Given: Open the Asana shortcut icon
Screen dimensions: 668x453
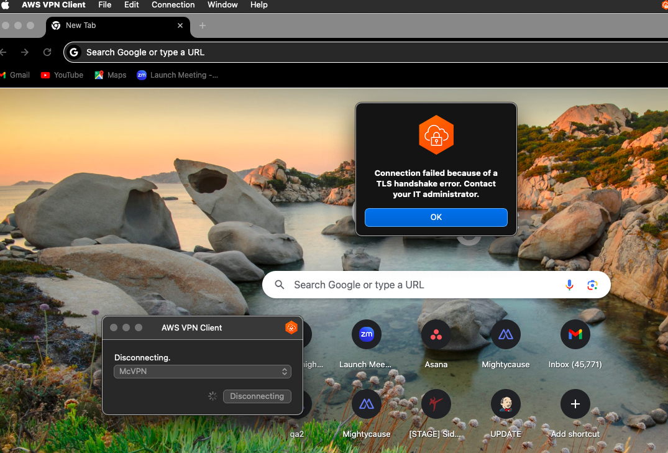Looking at the screenshot, I should (x=436, y=334).
